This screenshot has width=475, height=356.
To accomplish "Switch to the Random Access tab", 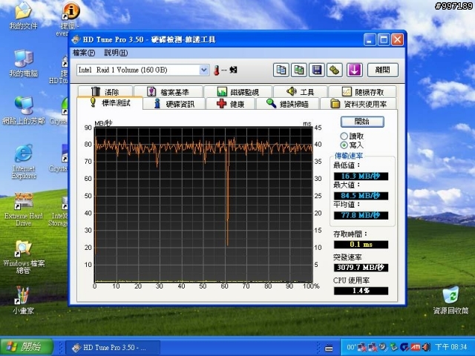I will [x=363, y=92].
